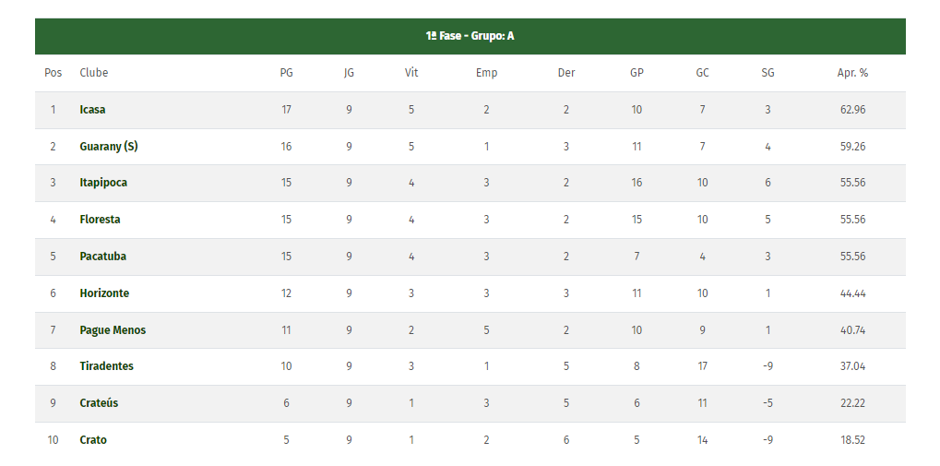This screenshot has width=940, height=466.
Task: Select the Pague Menos team
Action: 113,330
